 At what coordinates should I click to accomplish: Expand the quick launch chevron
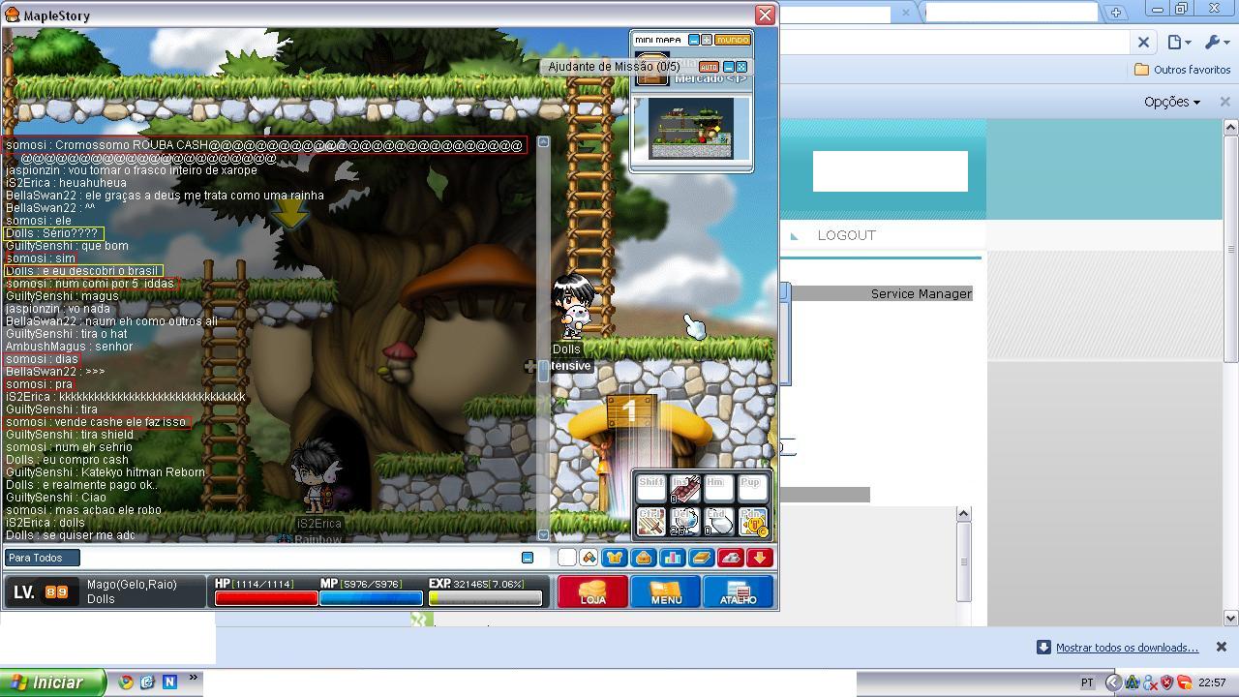193,679
